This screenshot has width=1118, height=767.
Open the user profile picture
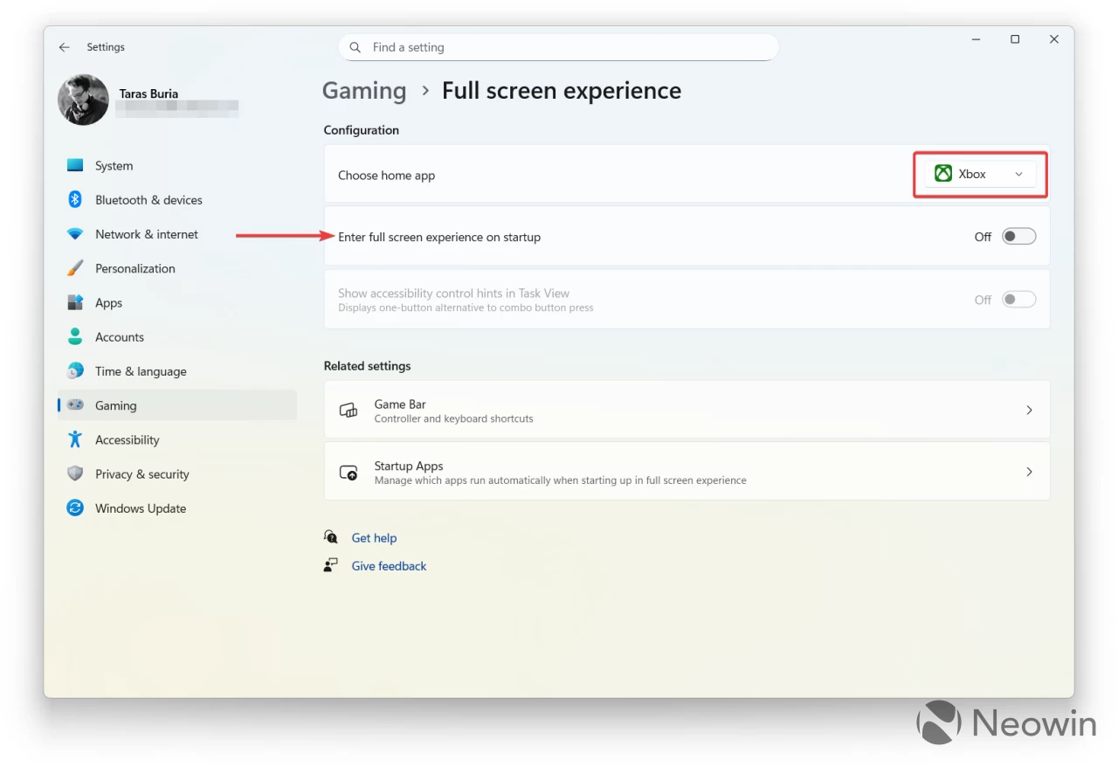(83, 100)
